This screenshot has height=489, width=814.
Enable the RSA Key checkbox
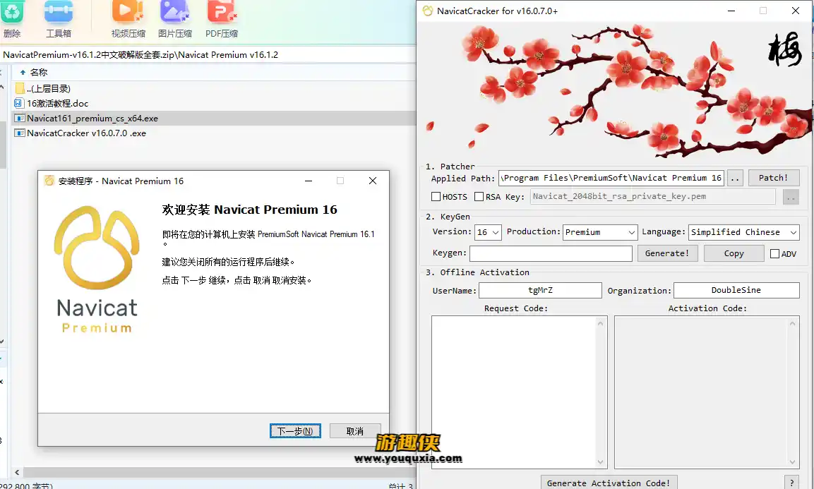point(479,197)
